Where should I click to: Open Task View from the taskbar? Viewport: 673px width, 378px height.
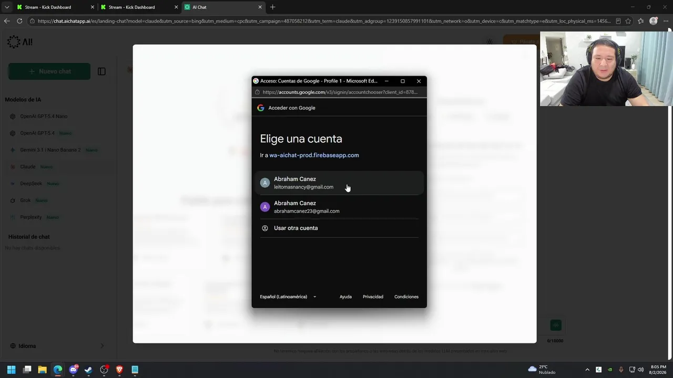(x=27, y=370)
